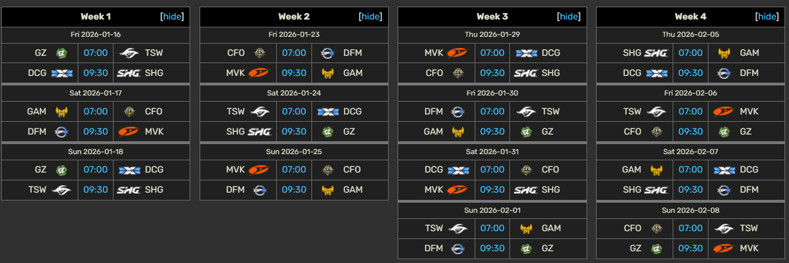Collapse the Week 4 match list
This screenshot has width=789, height=263.
[768, 17]
